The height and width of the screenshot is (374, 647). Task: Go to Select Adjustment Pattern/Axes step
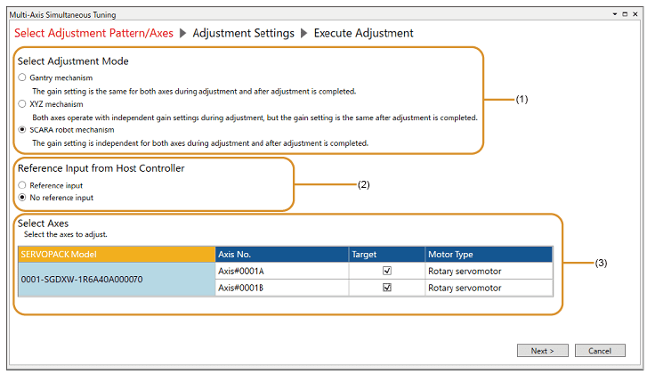click(92, 33)
